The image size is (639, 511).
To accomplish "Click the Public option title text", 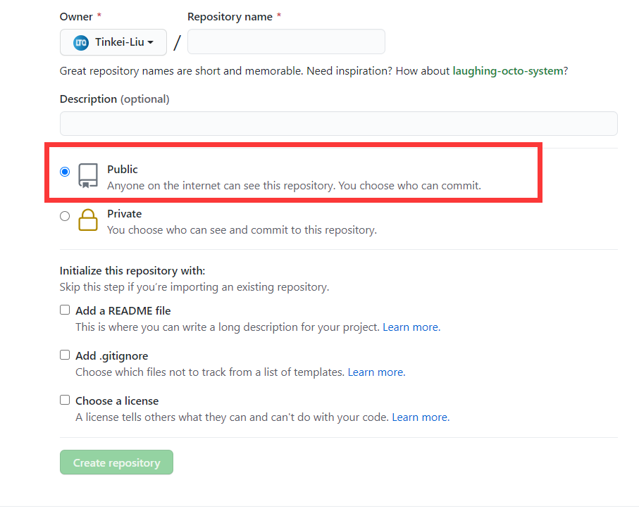I will pos(123,170).
